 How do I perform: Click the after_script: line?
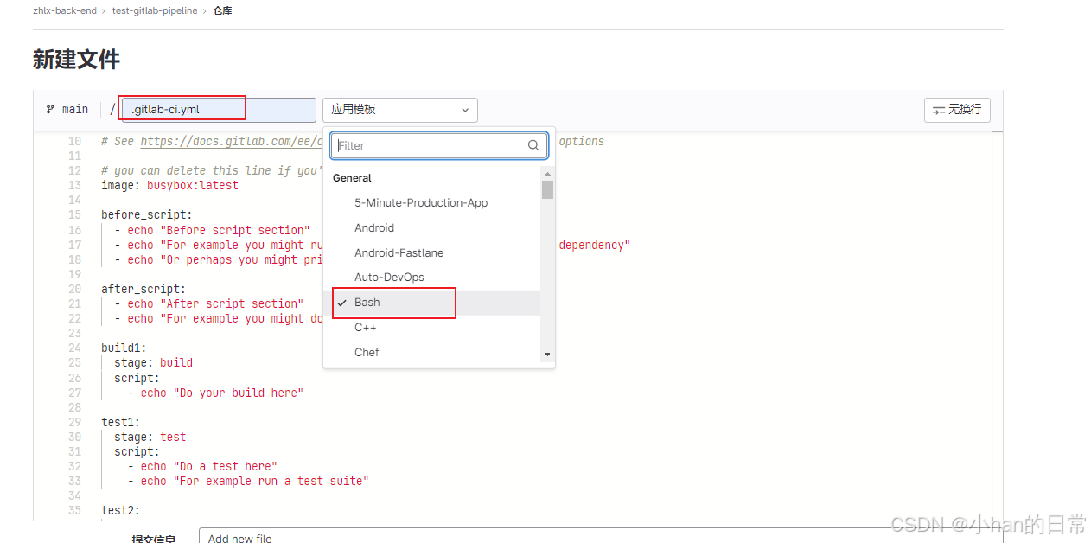pyautogui.click(x=144, y=290)
